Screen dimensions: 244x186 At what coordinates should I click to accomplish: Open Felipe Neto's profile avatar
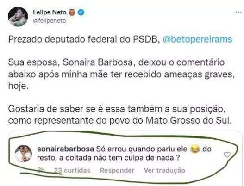[18, 17]
